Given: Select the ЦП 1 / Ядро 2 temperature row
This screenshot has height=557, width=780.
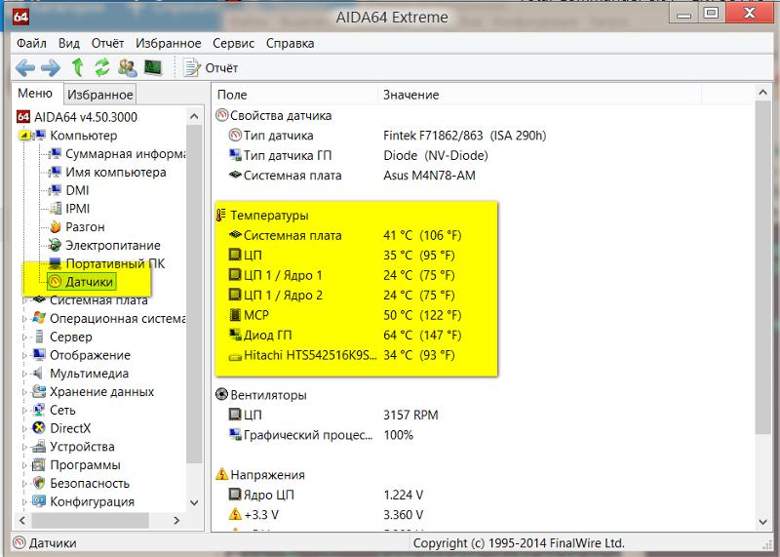Looking at the screenshot, I should [x=342, y=296].
